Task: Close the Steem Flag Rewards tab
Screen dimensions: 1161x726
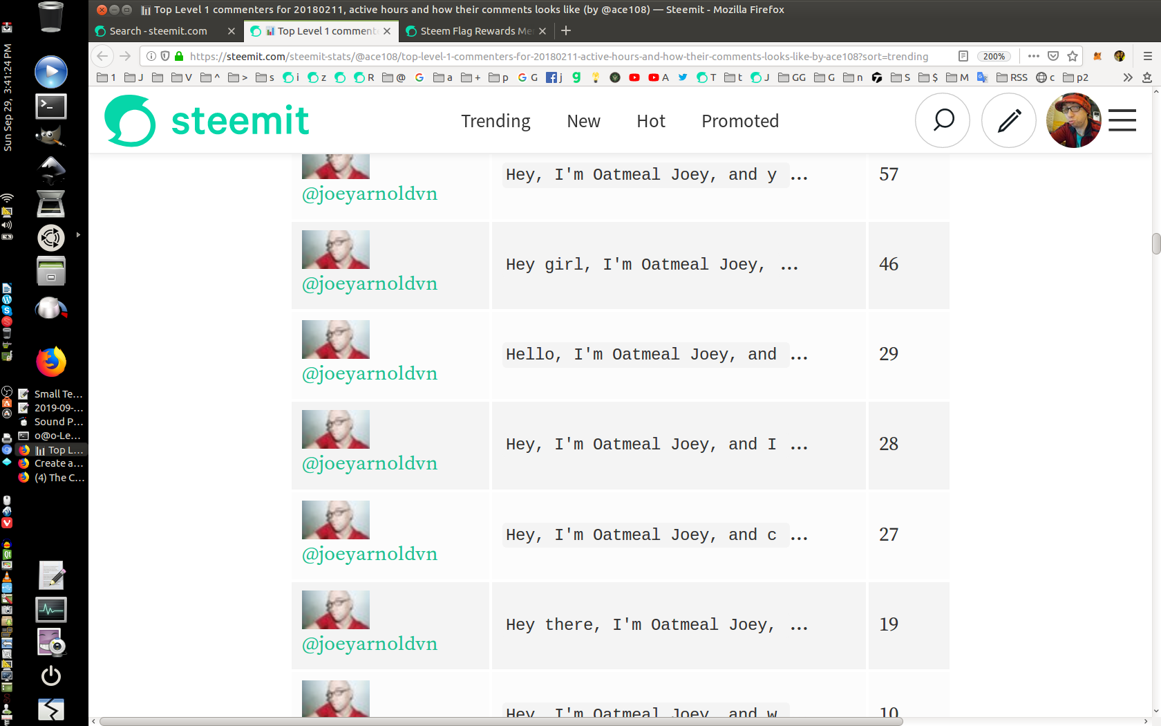Action: (542, 31)
